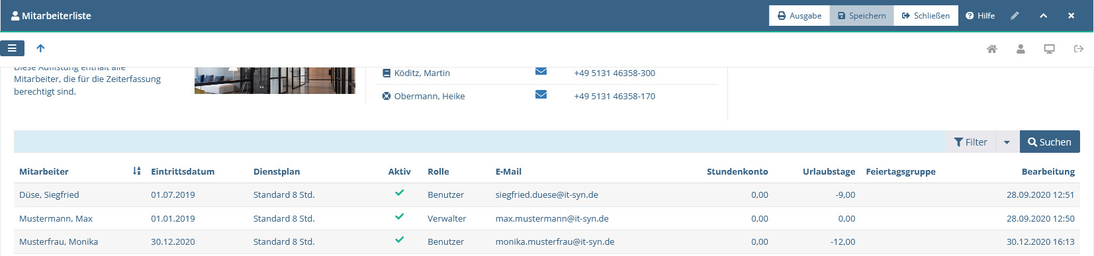Click the blue up arrow icon
The image size is (1094, 256).
tap(40, 48)
